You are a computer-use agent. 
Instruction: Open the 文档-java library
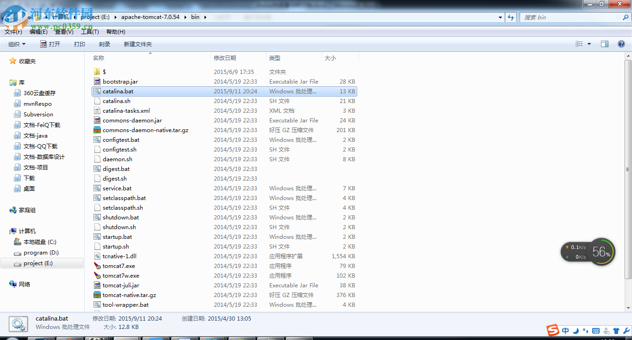(36, 135)
